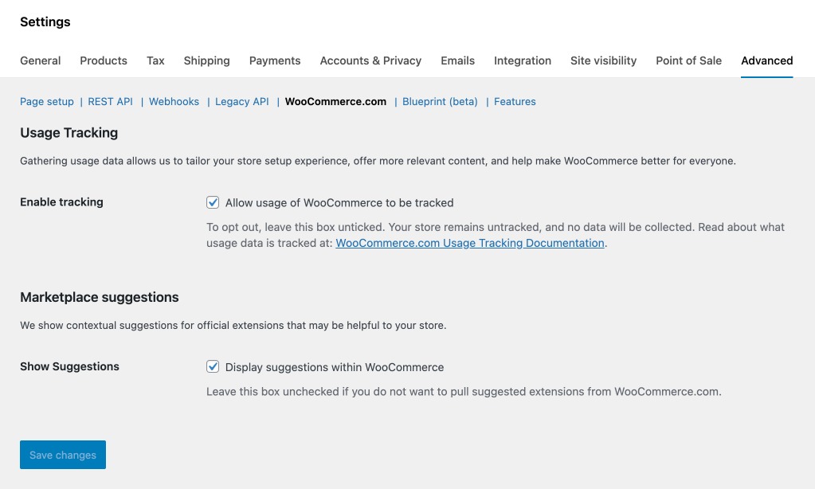Image resolution: width=815 pixels, height=489 pixels.
Task: Select the Tax tab
Action: tap(155, 61)
